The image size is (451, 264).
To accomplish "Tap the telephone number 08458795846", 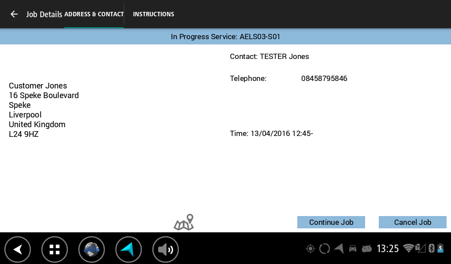I will pyautogui.click(x=324, y=78).
